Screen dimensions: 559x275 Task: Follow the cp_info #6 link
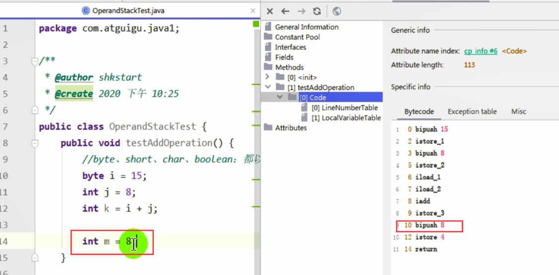(x=481, y=51)
